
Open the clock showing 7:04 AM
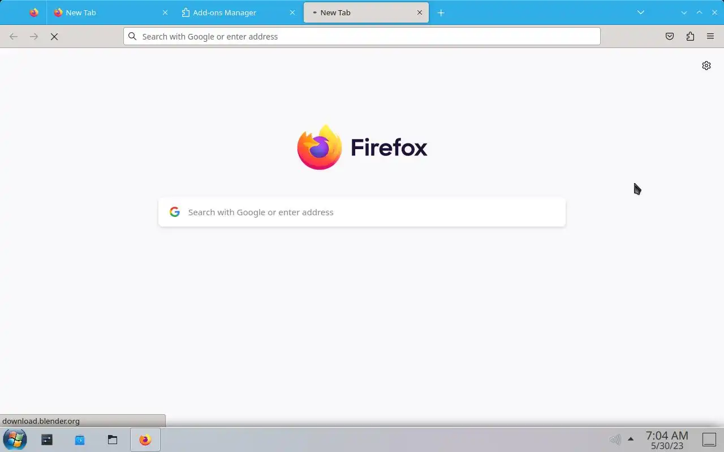(x=667, y=440)
